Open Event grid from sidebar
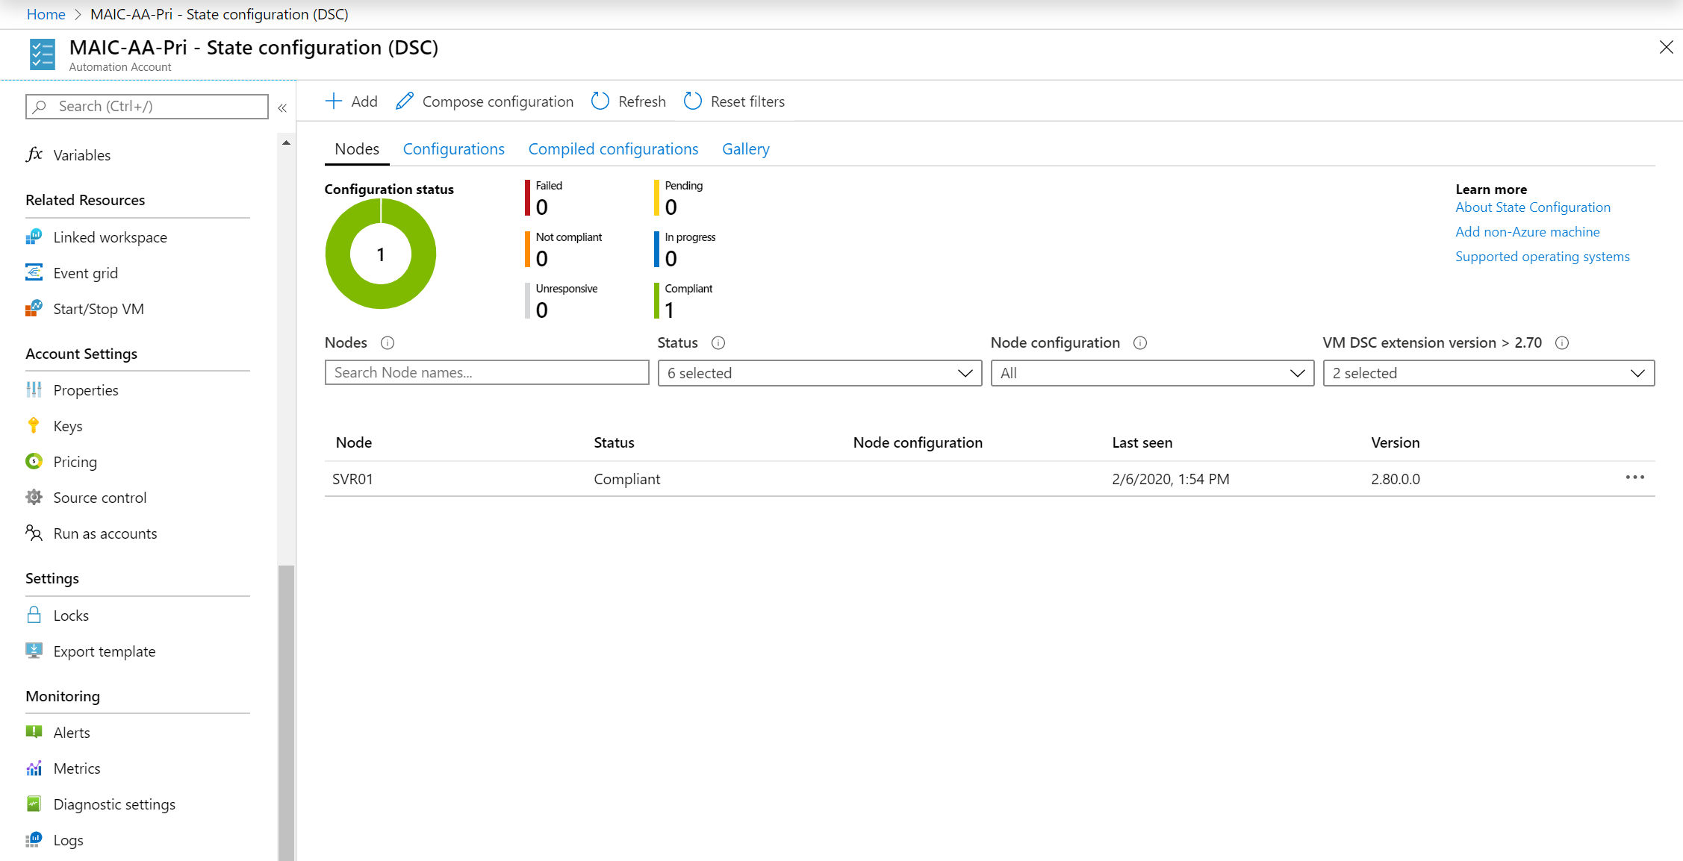This screenshot has width=1683, height=861. (85, 273)
